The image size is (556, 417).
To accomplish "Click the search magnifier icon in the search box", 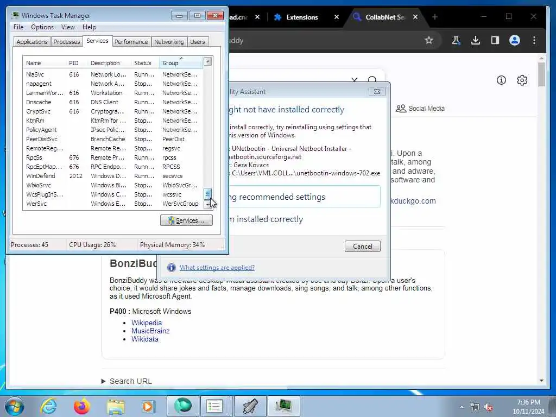I will [x=372, y=79].
